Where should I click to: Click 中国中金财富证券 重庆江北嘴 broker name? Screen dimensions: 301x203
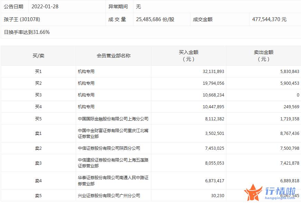click(113, 133)
